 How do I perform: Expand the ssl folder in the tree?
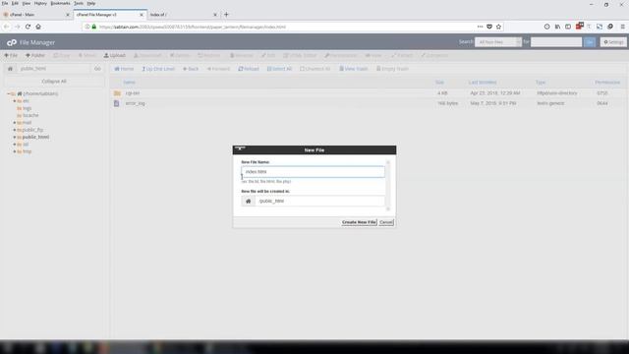(15, 145)
